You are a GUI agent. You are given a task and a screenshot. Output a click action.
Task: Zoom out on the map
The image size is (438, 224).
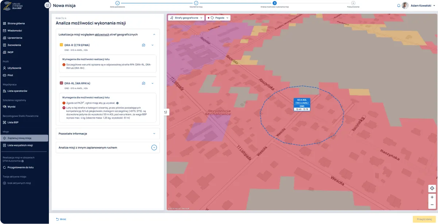tap(432, 205)
